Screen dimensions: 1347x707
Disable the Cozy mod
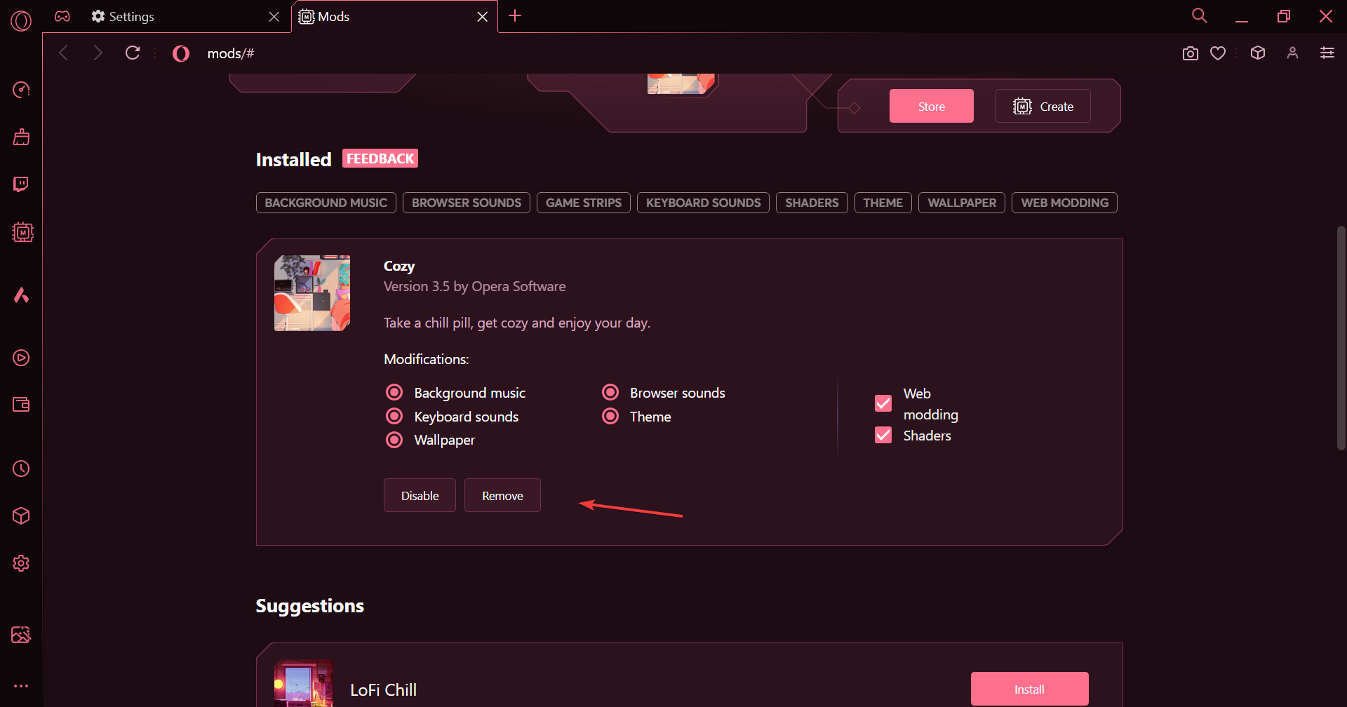(x=420, y=495)
